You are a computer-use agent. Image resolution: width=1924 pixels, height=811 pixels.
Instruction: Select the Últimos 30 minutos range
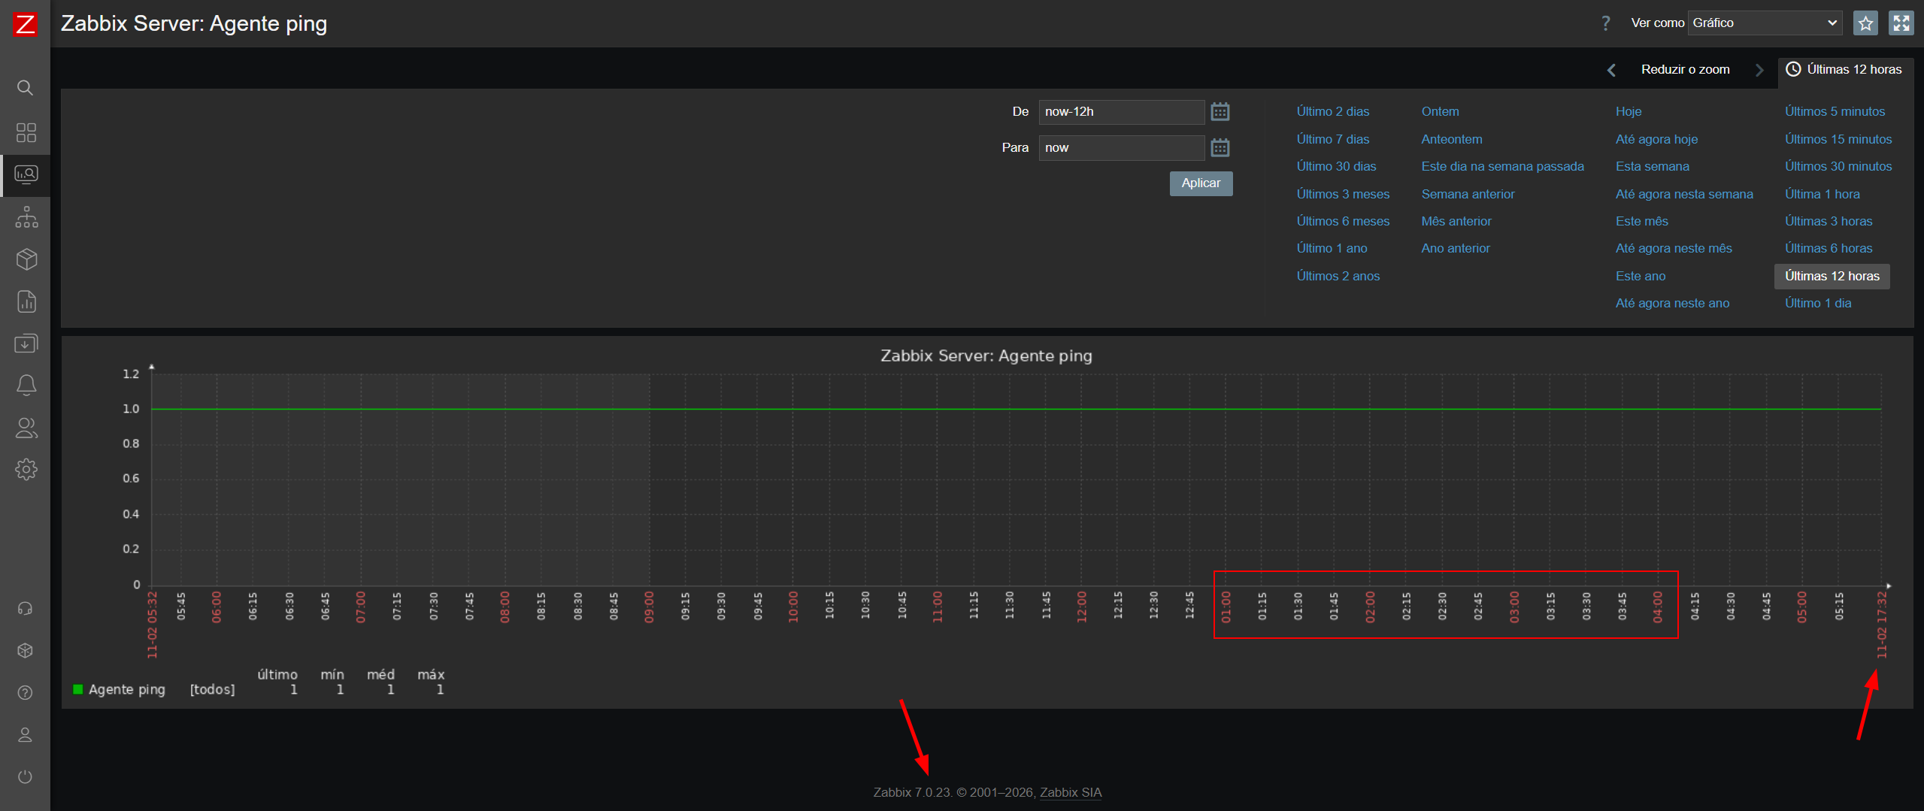tap(1838, 166)
